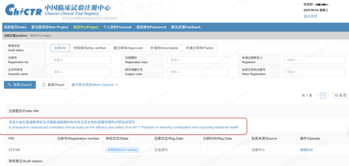Focus the Subject code input field

click(198, 72)
